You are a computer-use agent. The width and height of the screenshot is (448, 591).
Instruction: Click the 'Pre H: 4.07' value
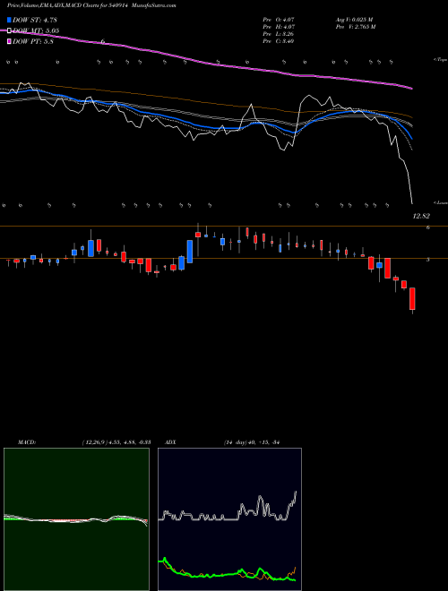point(279,27)
